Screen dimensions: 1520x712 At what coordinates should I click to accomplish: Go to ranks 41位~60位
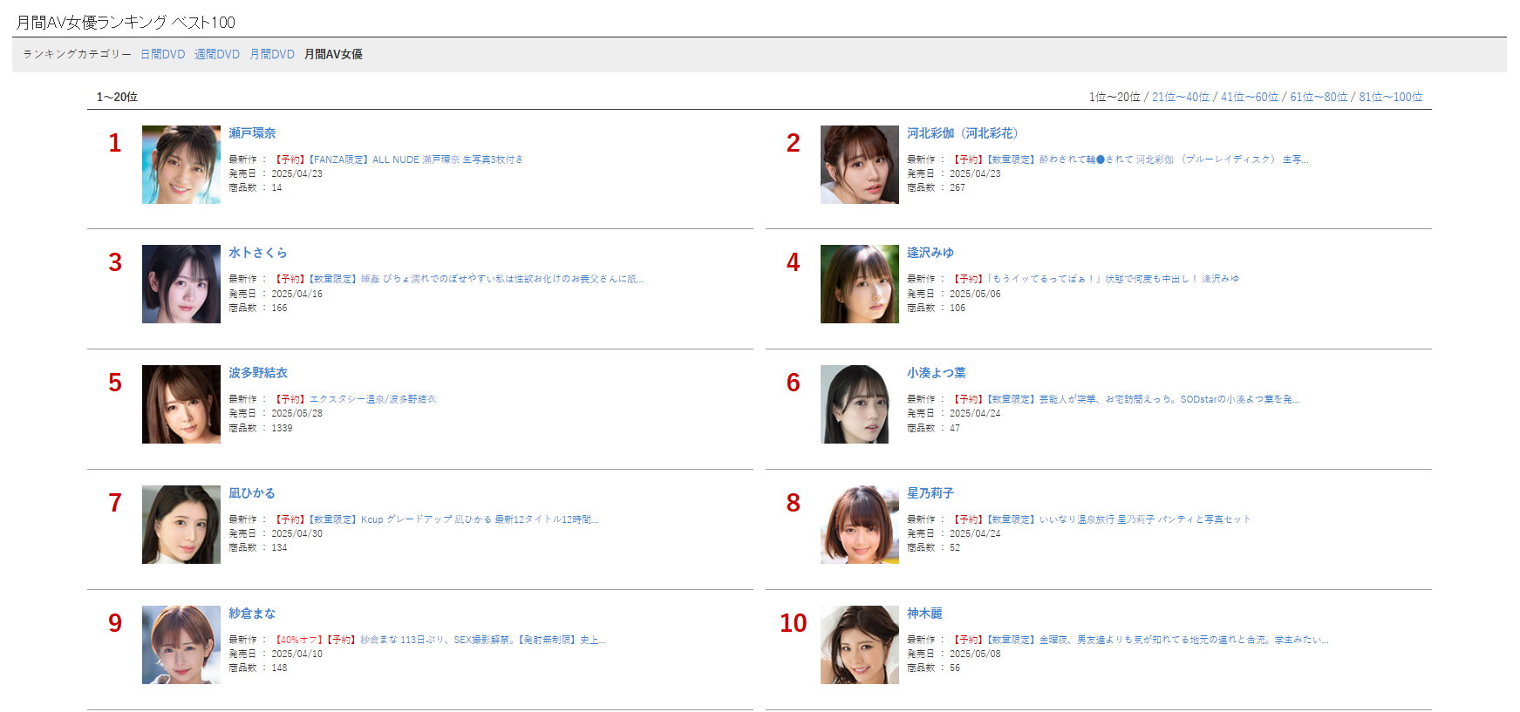pyautogui.click(x=1250, y=97)
